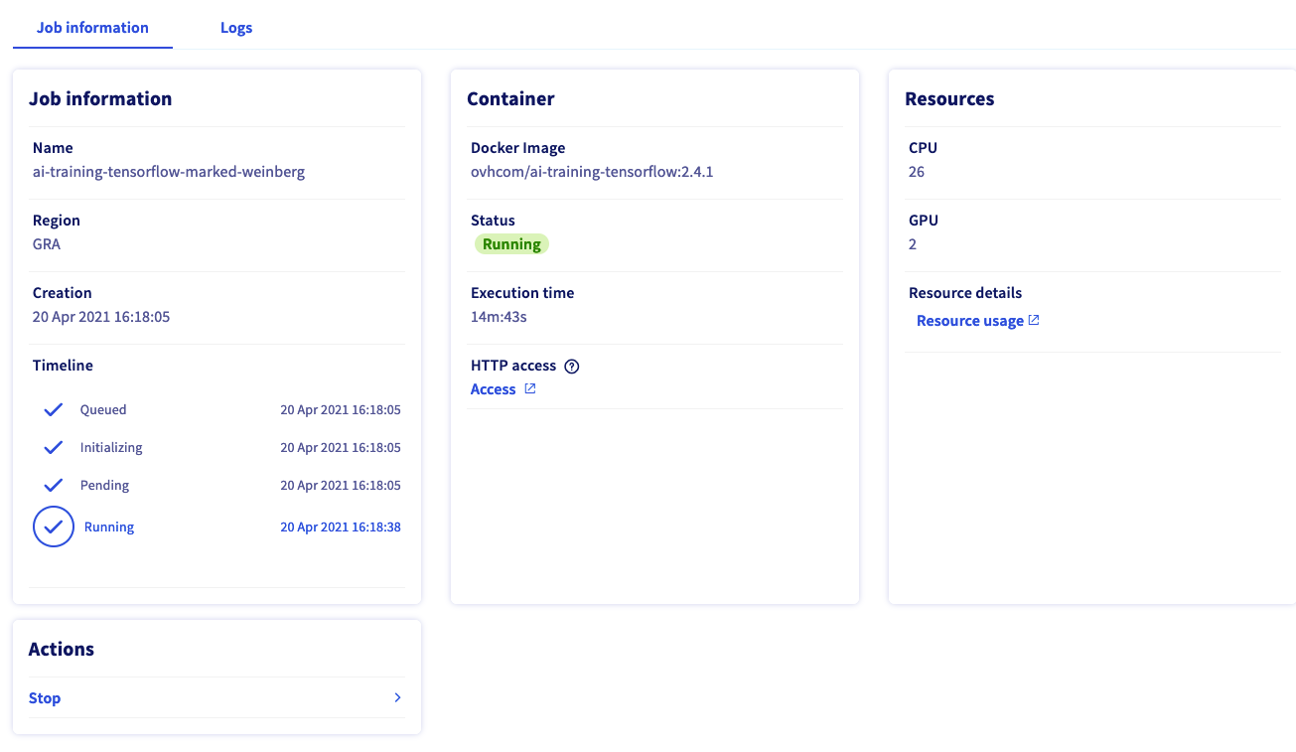Screen dimensions: 1296x752
Task: Click the HTTP access help question-mark icon
Action: [x=571, y=366]
